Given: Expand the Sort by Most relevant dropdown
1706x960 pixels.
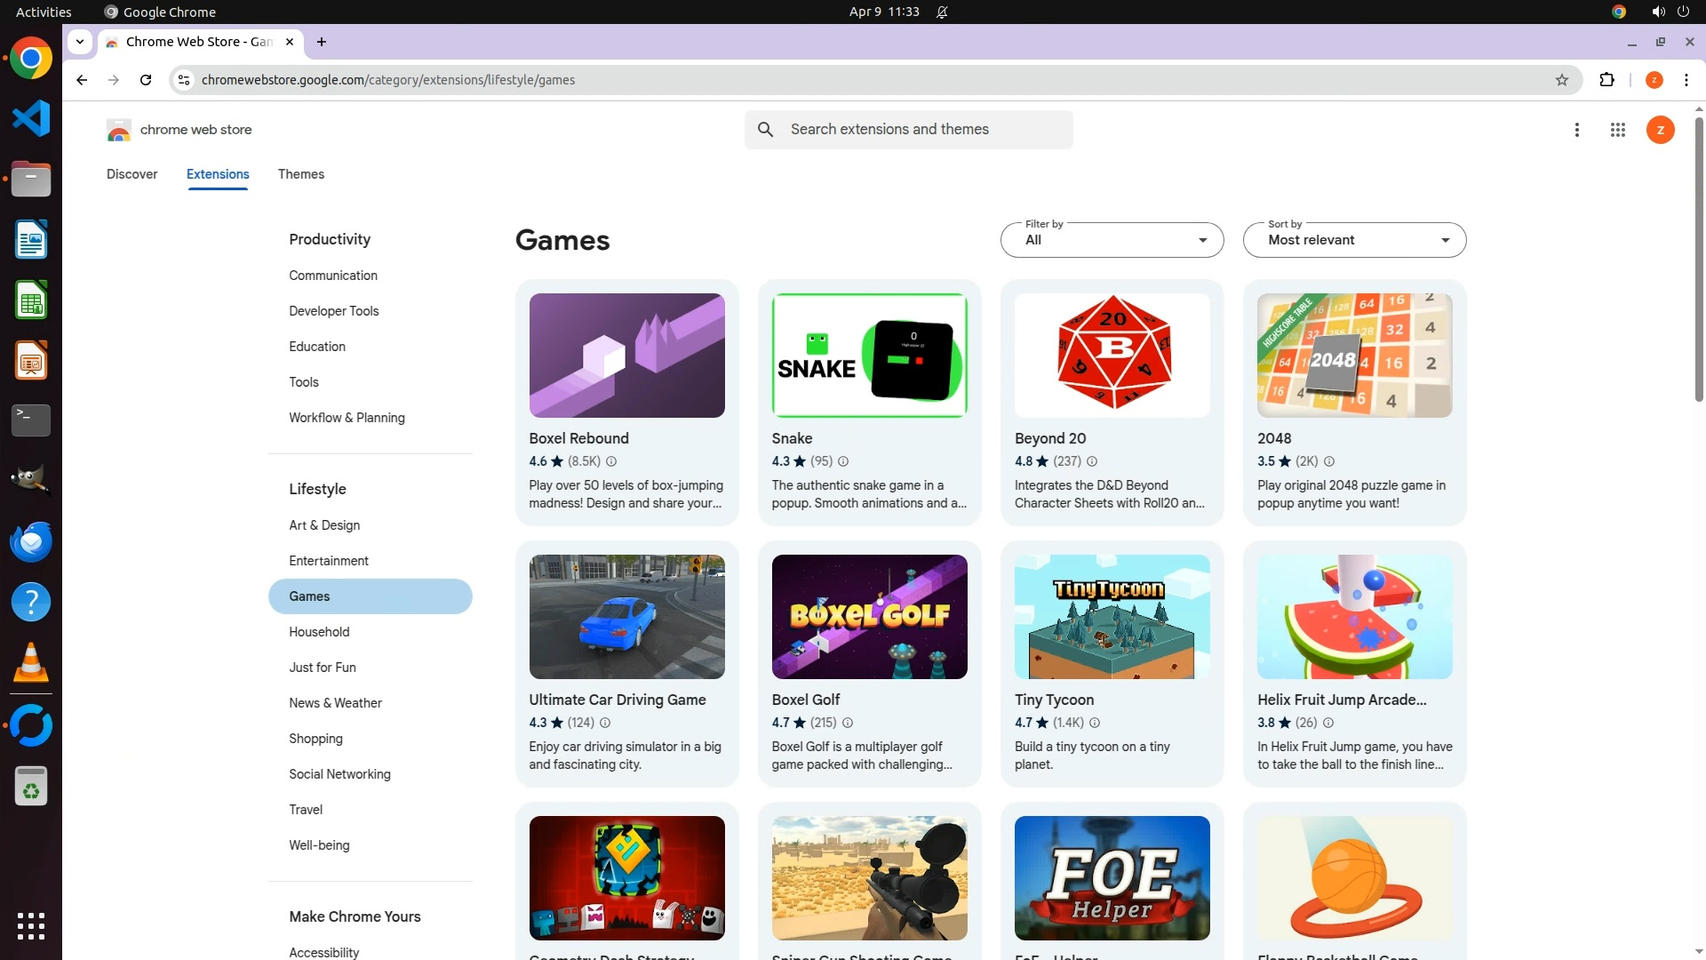Looking at the screenshot, I should click(x=1354, y=240).
